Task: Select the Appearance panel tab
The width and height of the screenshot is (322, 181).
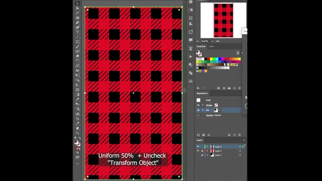Action: 202,93
